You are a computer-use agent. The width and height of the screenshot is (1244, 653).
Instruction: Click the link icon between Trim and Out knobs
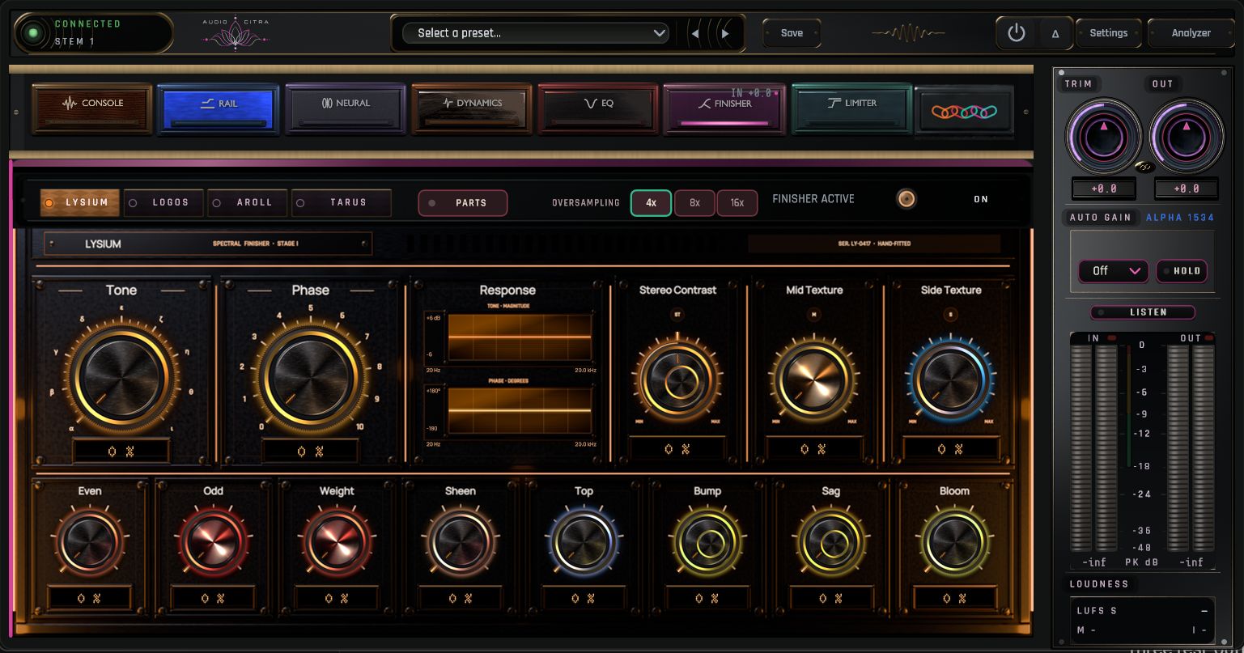[x=1144, y=167]
